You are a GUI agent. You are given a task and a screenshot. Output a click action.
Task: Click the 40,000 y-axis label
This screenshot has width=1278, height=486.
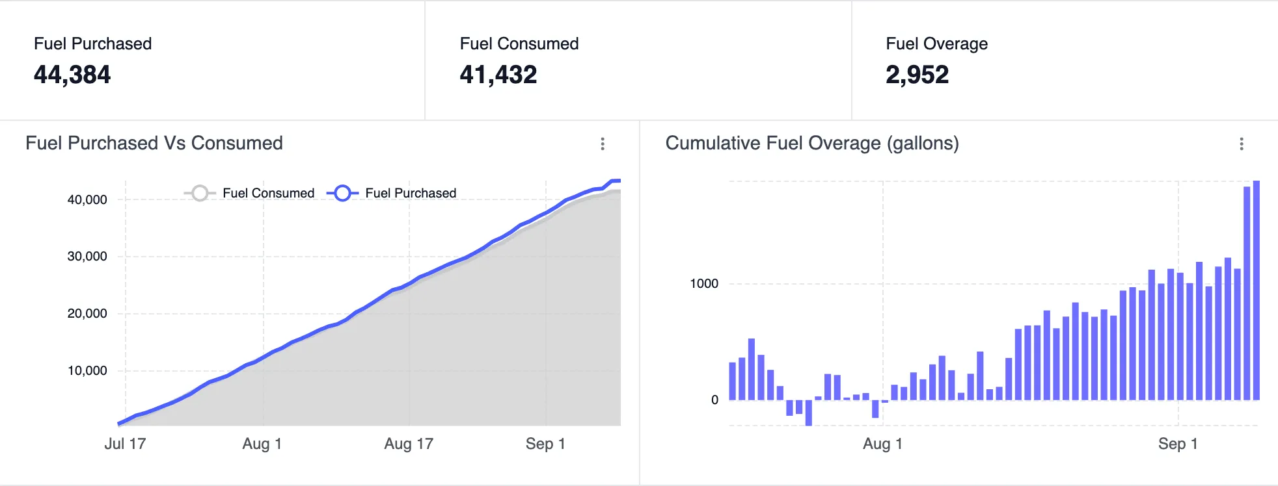pyautogui.click(x=87, y=199)
